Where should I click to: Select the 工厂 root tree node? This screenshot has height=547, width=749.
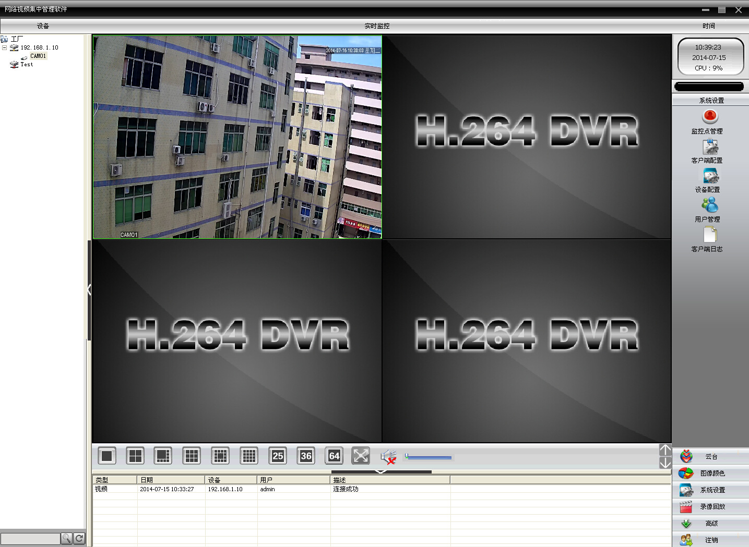coord(17,39)
